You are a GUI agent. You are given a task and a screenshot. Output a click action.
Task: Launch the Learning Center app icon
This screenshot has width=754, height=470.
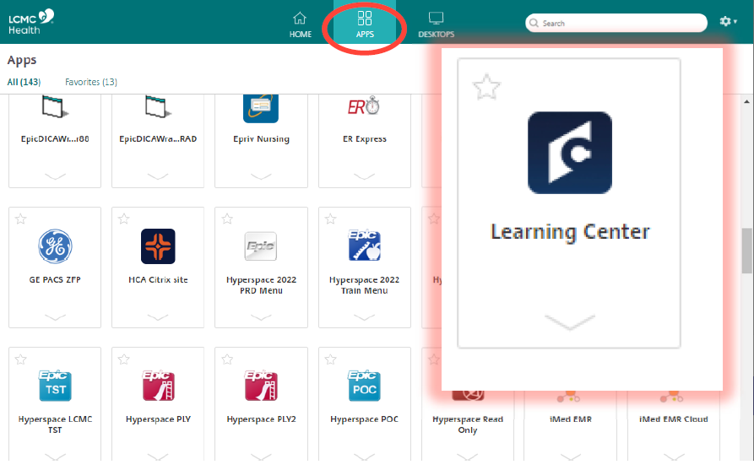pos(569,153)
